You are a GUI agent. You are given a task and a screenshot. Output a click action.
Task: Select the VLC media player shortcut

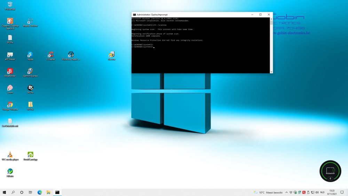pyautogui.click(x=10, y=155)
